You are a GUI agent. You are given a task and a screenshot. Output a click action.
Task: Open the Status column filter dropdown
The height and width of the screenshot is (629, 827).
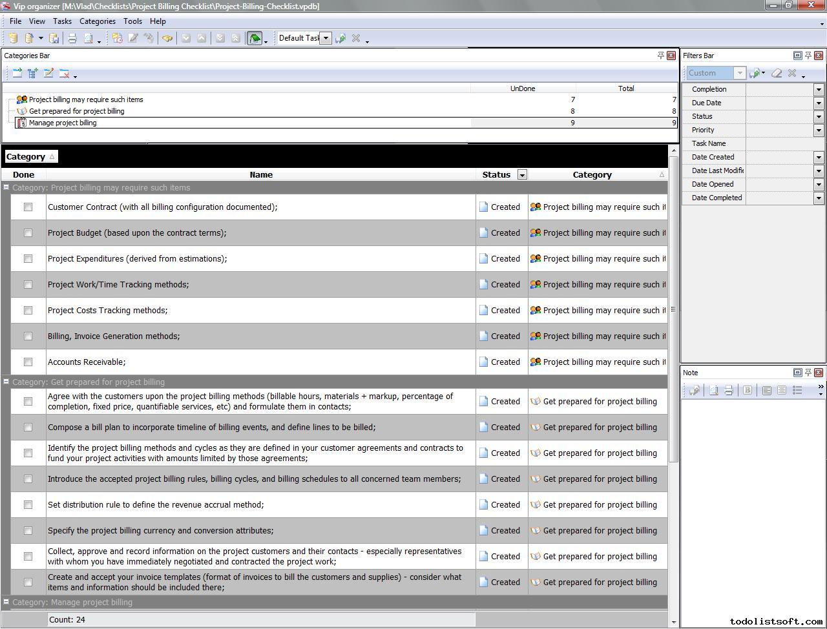pos(522,175)
